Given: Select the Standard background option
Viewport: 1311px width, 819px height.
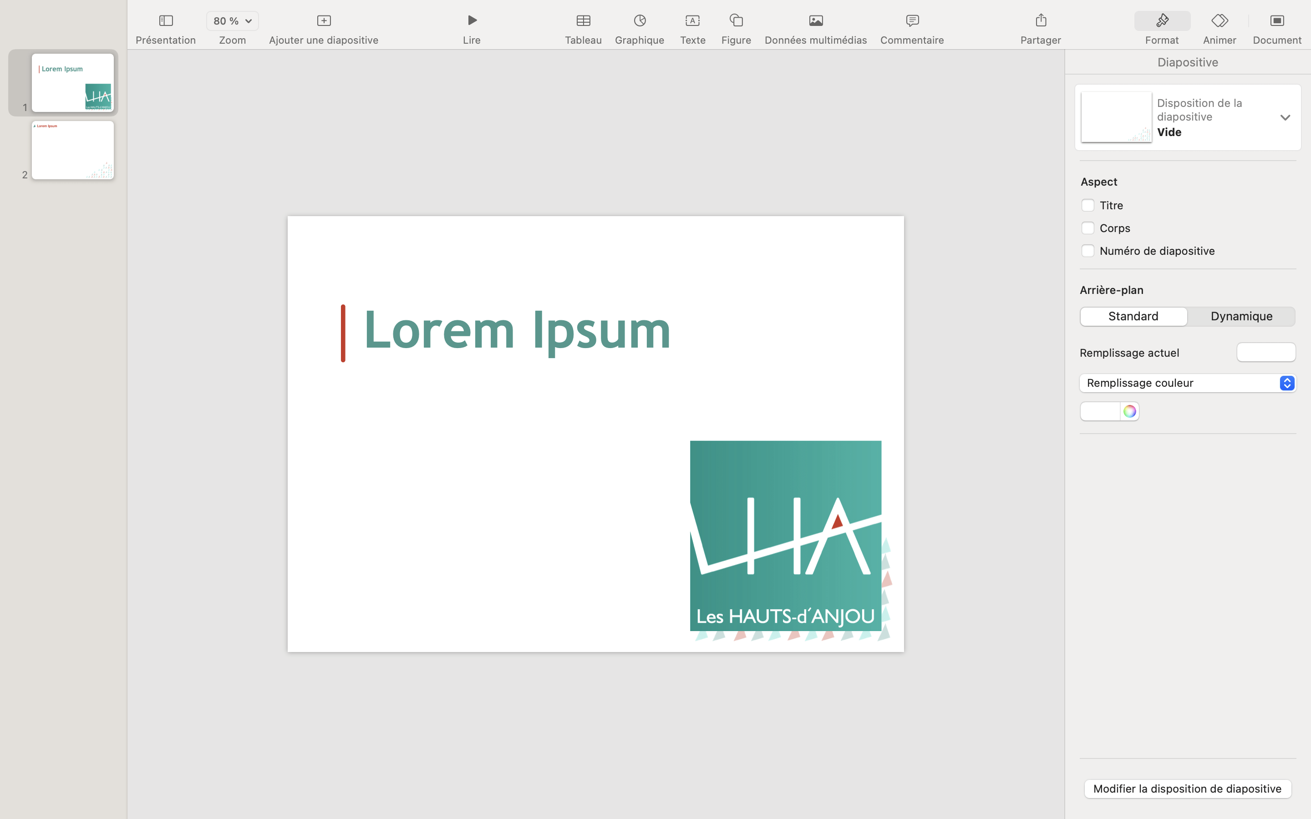Looking at the screenshot, I should pyautogui.click(x=1133, y=316).
